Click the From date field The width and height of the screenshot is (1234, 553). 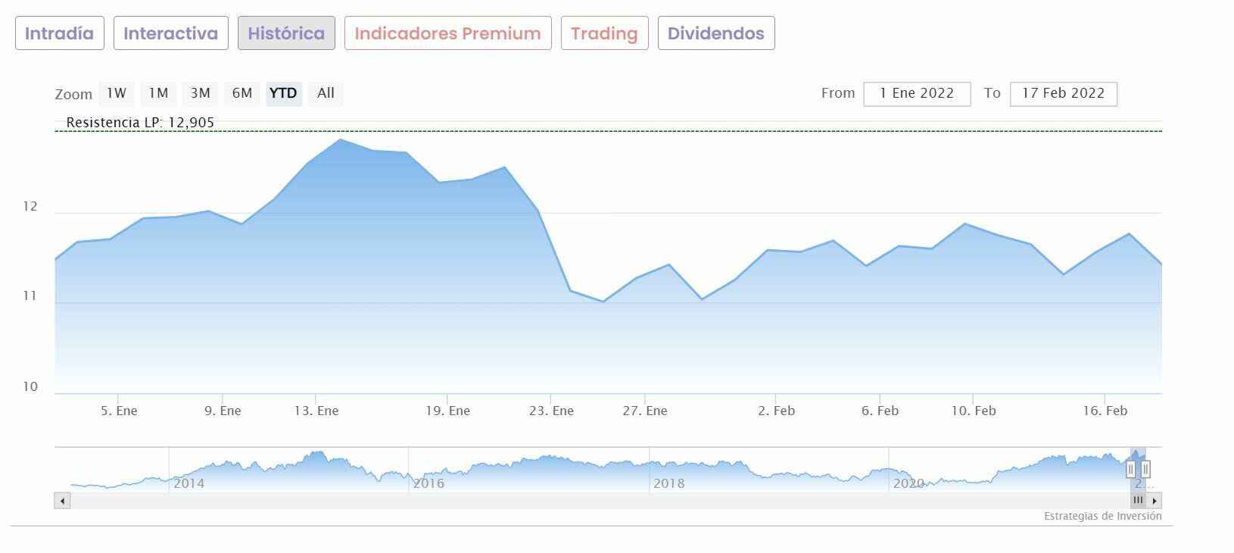click(917, 93)
